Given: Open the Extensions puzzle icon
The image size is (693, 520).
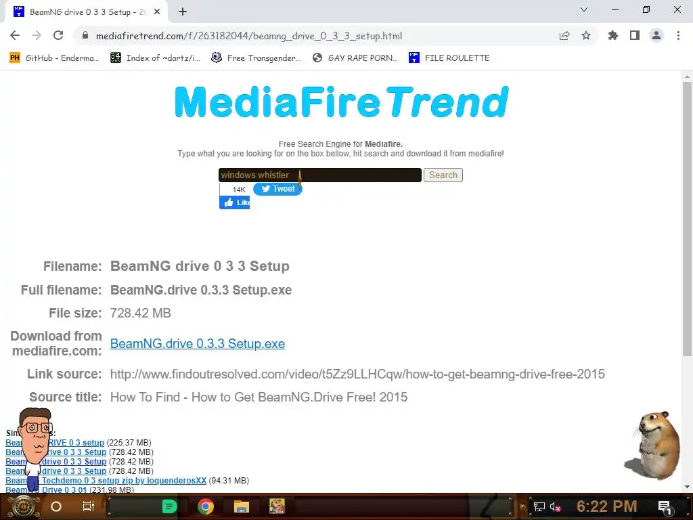Looking at the screenshot, I should [612, 35].
